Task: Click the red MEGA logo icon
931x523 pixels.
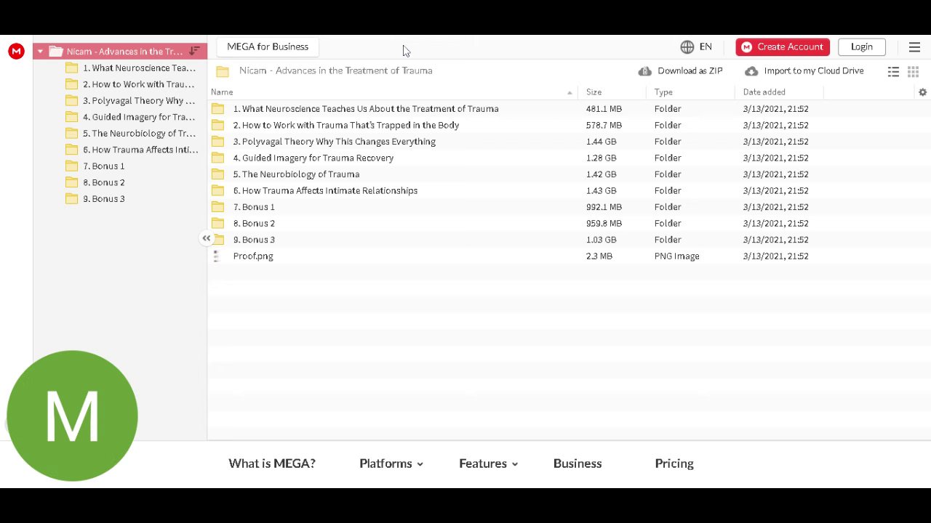Action: click(16, 51)
